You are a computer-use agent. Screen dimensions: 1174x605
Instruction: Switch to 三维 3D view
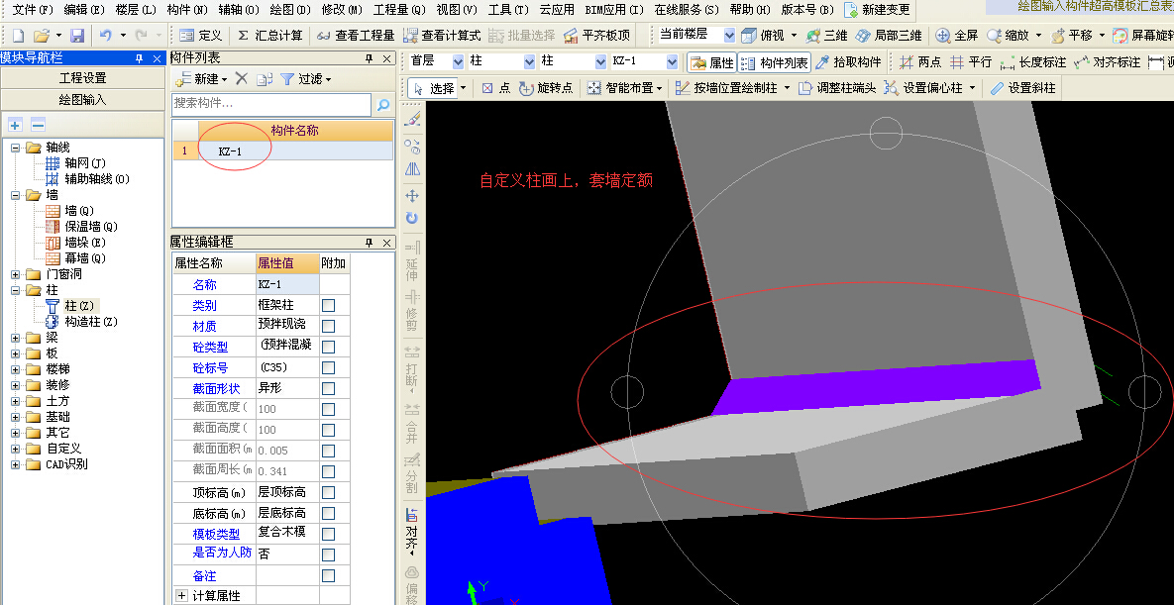[x=826, y=36]
